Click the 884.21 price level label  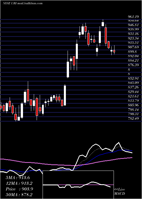[133, 60]
